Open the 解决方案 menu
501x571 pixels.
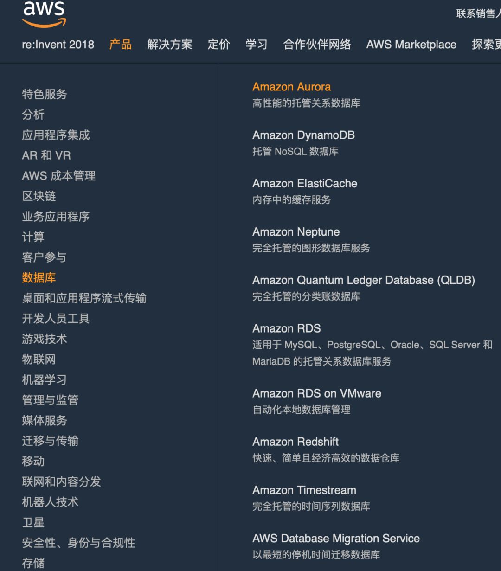(170, 45)
